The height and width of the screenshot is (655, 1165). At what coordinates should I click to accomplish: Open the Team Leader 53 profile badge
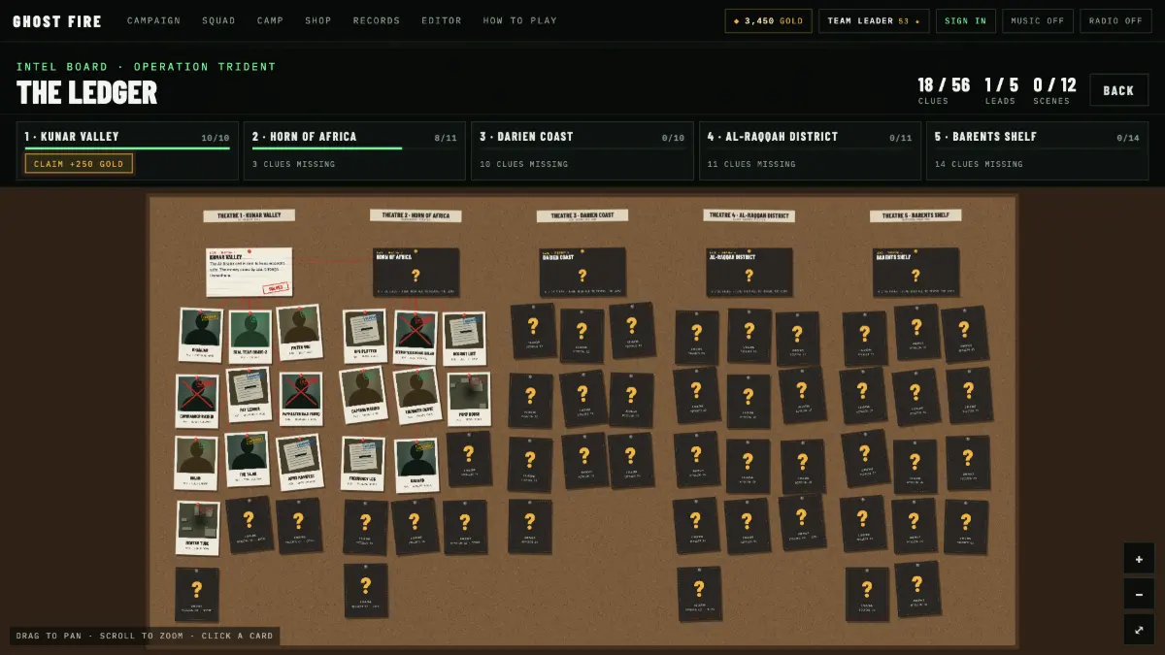(x=874, y=20)
